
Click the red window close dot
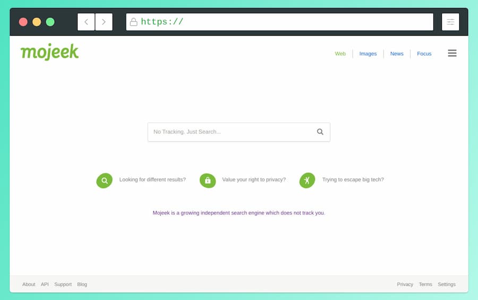click(x=23, y=22)
